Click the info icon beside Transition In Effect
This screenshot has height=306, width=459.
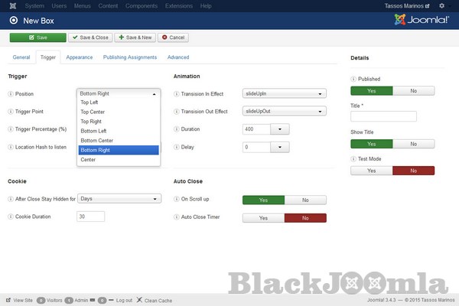pyautogui.click(x=177, y=94)
